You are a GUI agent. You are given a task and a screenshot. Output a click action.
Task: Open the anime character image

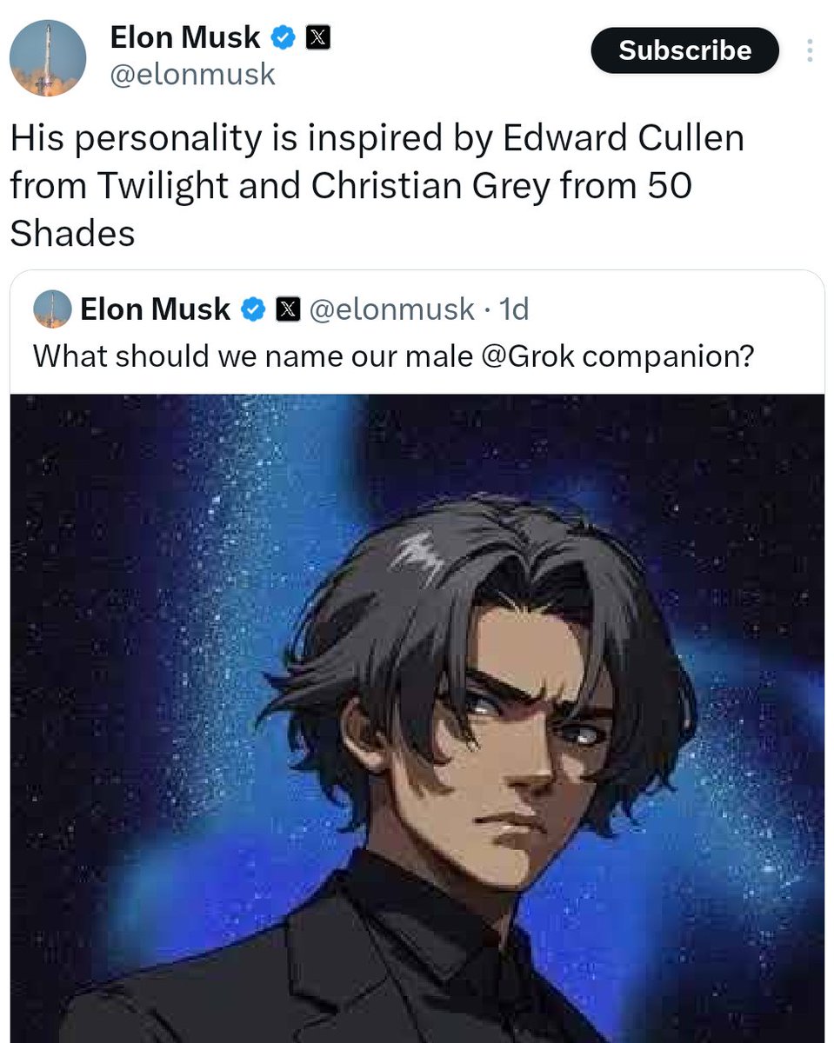coord(417,713)
